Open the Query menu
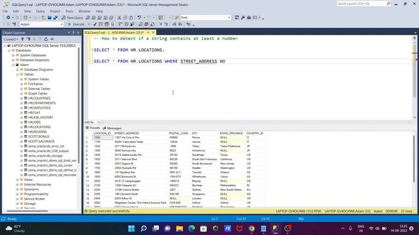419x235 pixels. tap(41, 11)
